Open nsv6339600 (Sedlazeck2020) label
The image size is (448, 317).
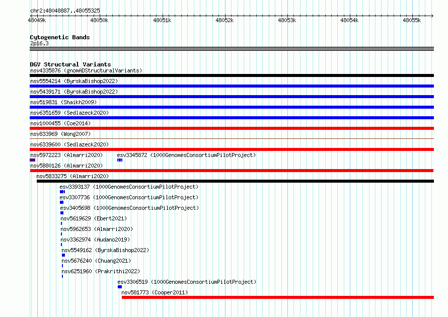click(69, 144)
